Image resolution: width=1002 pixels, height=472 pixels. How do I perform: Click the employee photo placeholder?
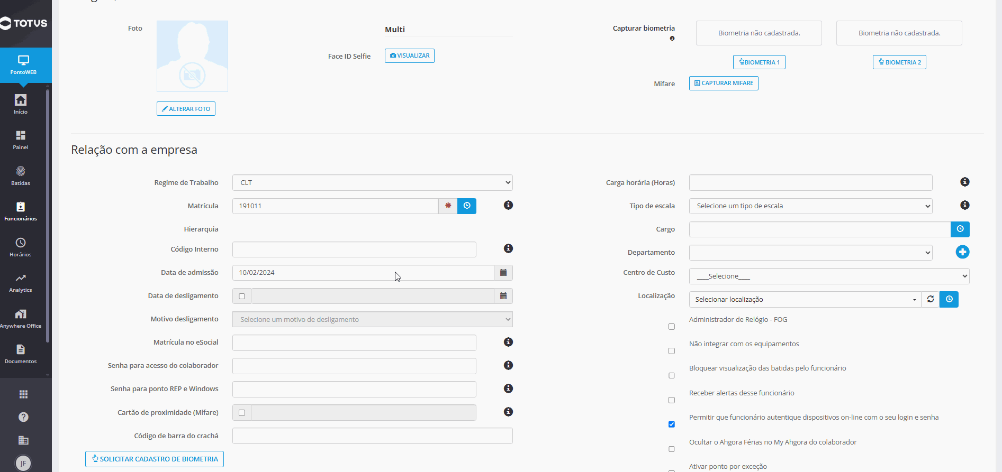pos(192,56)
